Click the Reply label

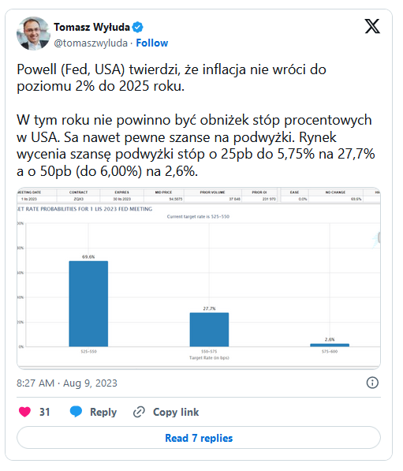pos(103,412)
